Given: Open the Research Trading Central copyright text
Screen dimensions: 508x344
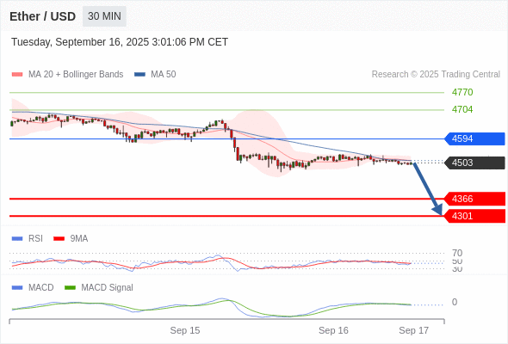Looking at the screenshot, I should [436, 75].
